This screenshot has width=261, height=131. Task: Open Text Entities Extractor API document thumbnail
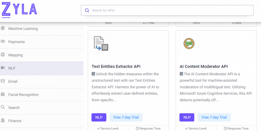101,43
